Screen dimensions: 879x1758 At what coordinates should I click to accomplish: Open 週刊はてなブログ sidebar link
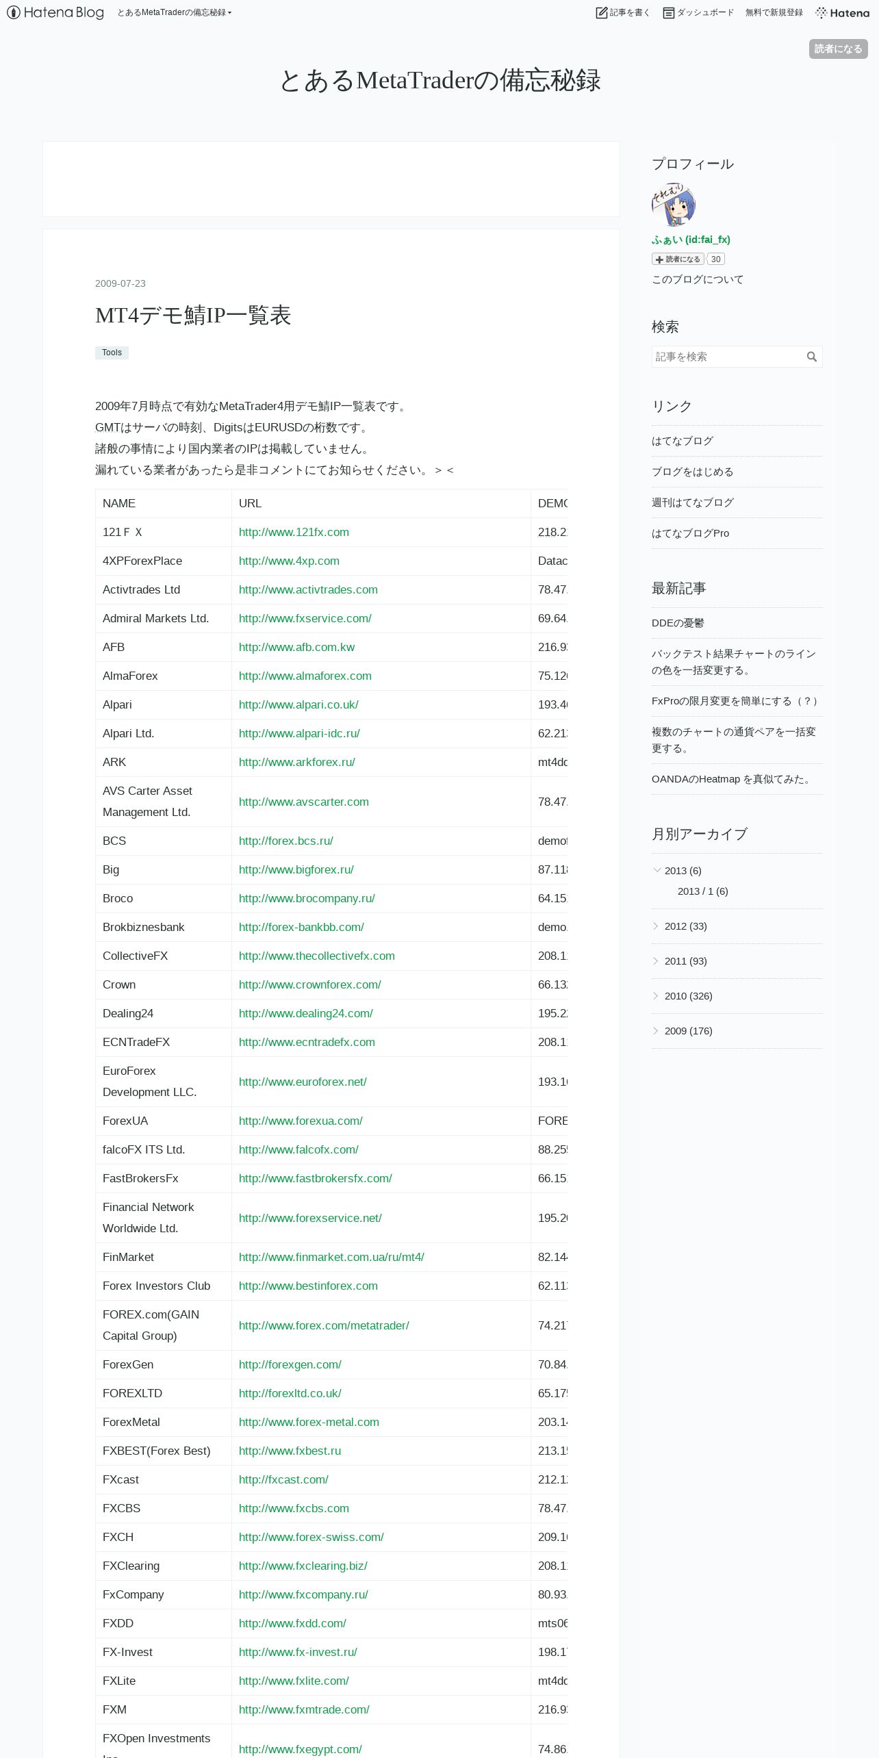coord(693,502)
